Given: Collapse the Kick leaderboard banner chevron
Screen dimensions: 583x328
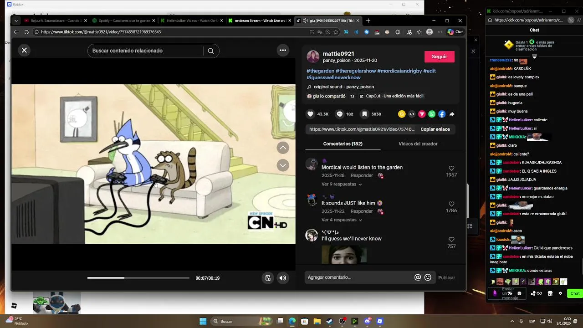Looking at the screenshot, I should tap(535, 56).
